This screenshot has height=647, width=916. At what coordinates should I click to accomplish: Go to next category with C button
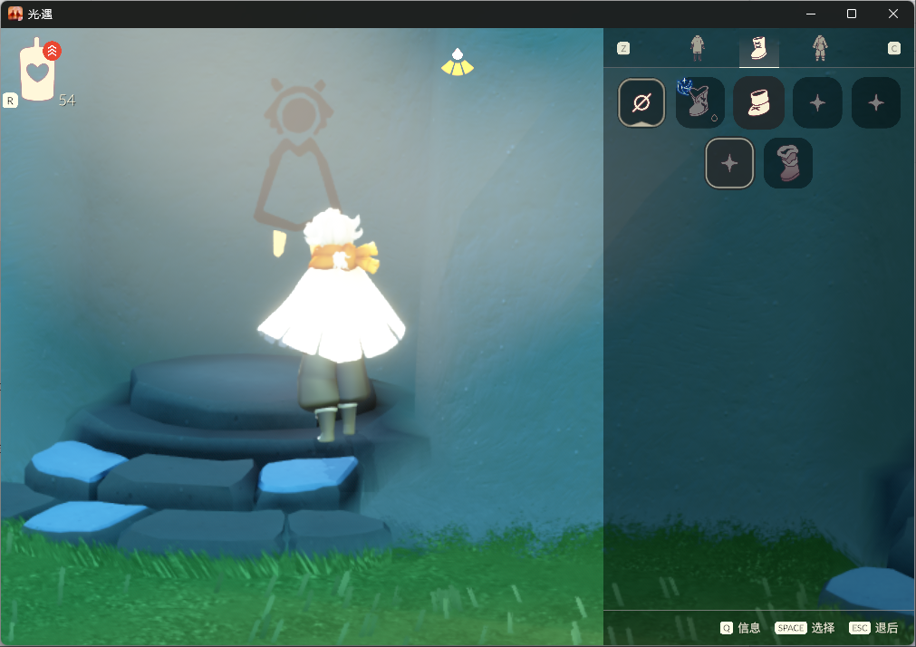(x=893, y=49)
